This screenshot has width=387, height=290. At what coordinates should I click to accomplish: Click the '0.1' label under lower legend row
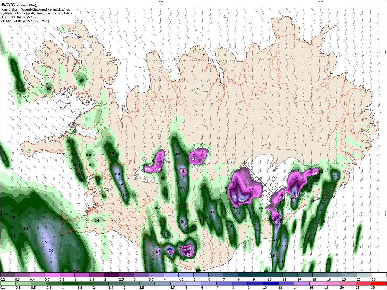click(x=2, y=288)
